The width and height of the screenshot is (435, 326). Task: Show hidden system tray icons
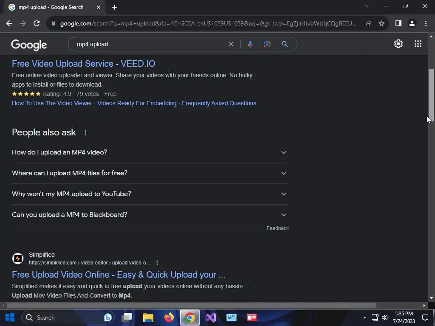click(364, 318)
